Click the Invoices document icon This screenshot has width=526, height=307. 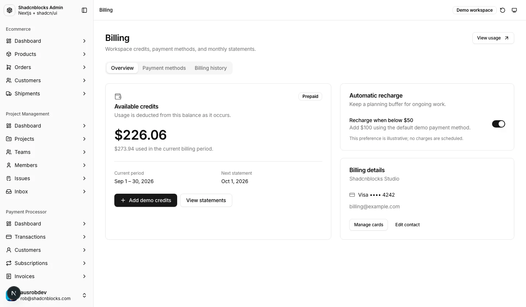pyautogui.click(x=9, y=276)
